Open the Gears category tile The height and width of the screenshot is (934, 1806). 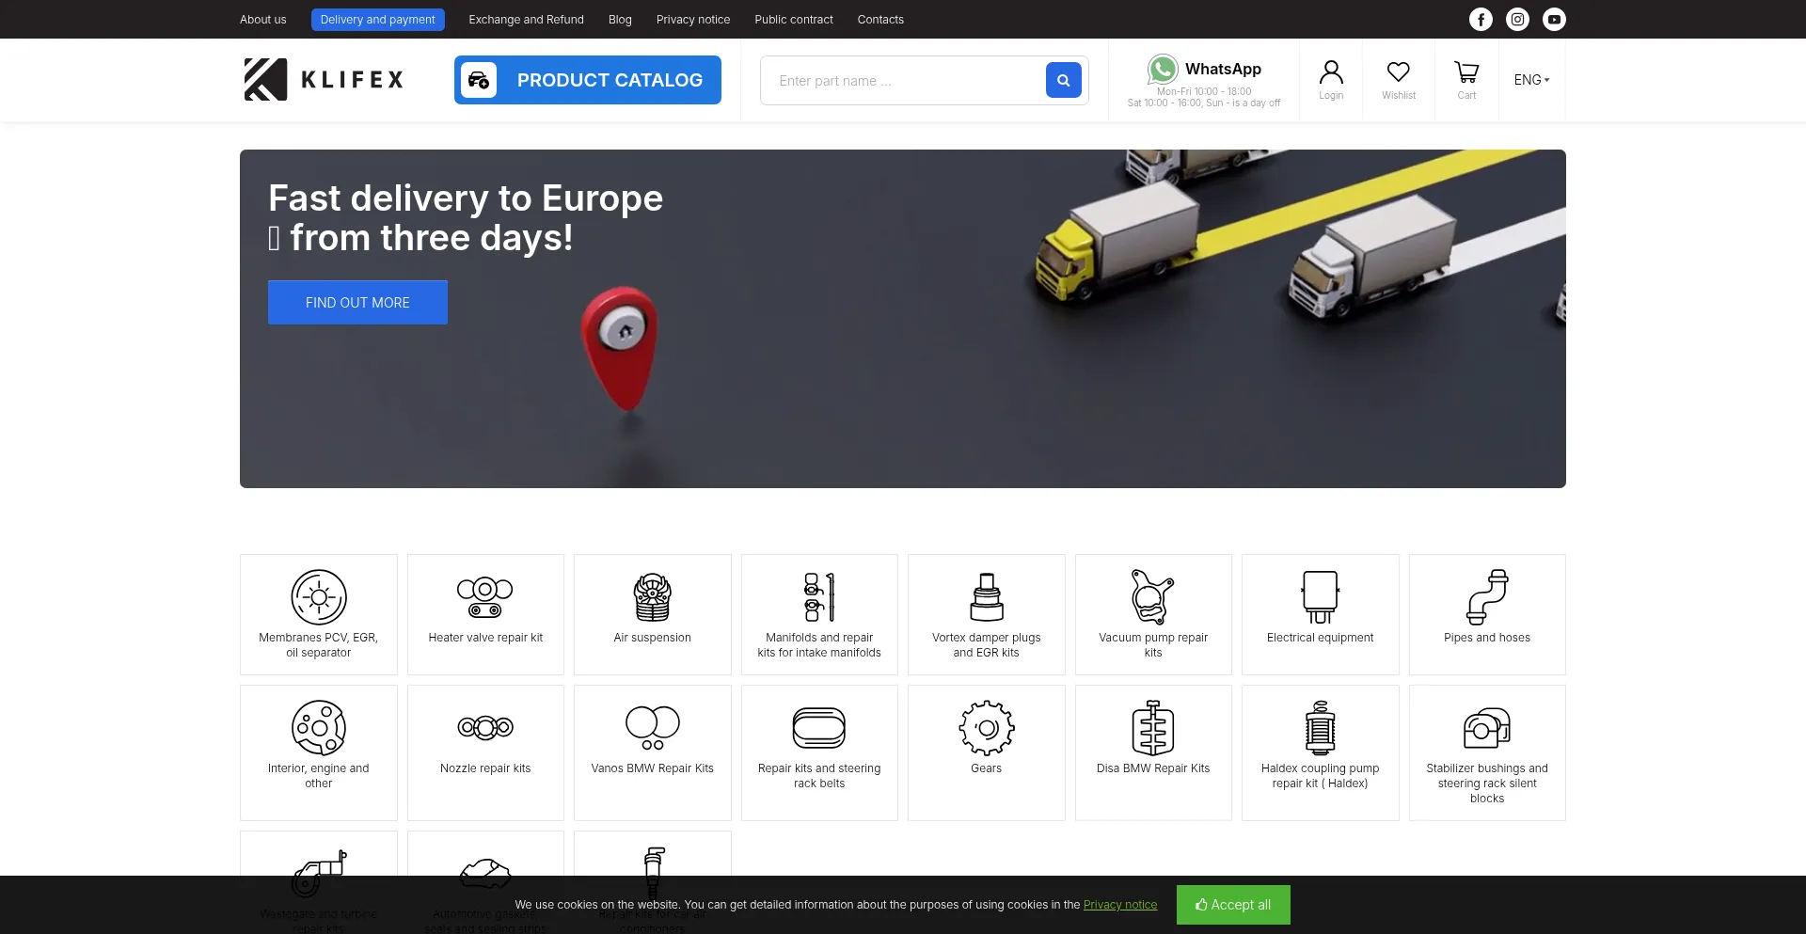coord(986,752)
